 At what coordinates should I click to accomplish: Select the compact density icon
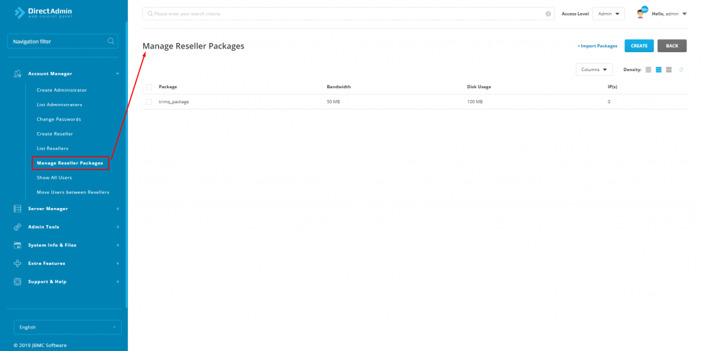point(648,70)
